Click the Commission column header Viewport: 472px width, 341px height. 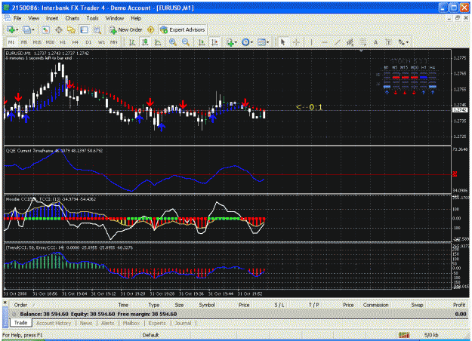click(x=375, y=305)
